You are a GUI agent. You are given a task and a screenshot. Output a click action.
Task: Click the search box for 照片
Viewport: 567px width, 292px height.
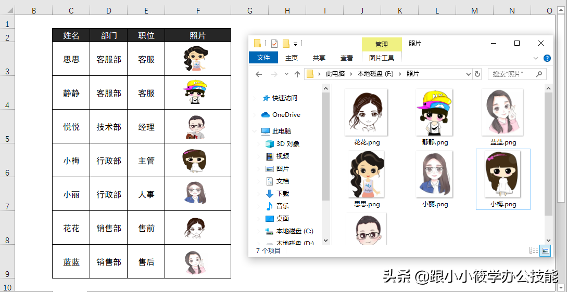tap(517, 74)
